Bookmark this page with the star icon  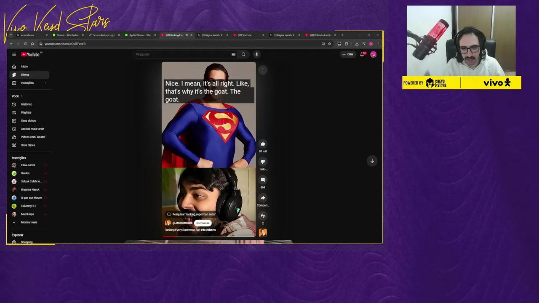pyautogui.click(x=329, y=44)
